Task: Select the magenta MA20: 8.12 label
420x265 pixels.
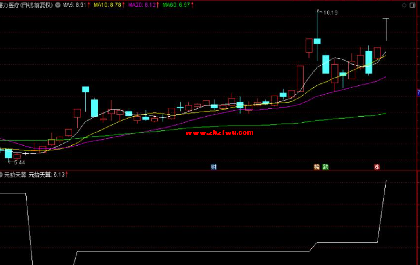Action: click(x=142, y=5)
